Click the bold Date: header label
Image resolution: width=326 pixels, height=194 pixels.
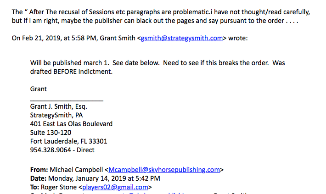tap(39, 178)
